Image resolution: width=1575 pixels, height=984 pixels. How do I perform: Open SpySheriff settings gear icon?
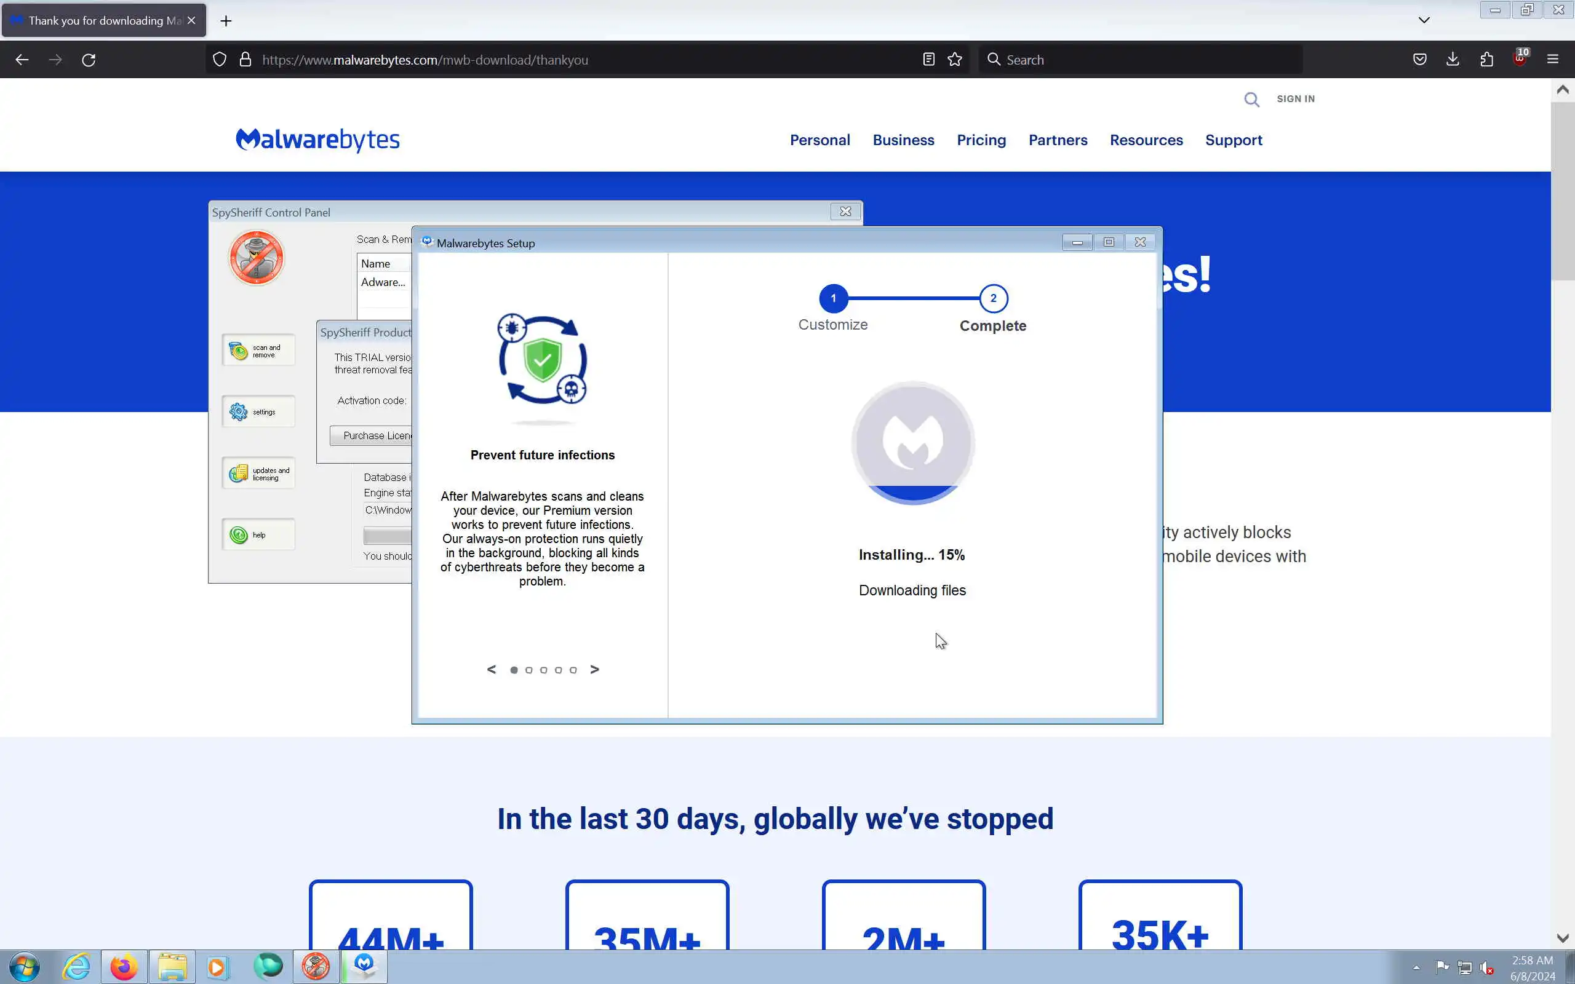click(238, 412)
